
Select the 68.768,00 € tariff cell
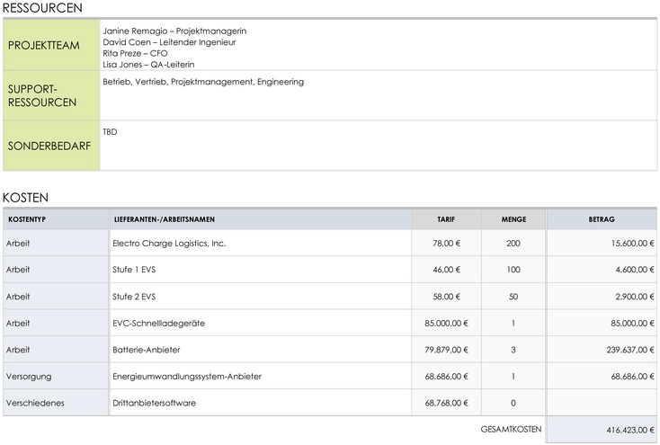point(446,403)
